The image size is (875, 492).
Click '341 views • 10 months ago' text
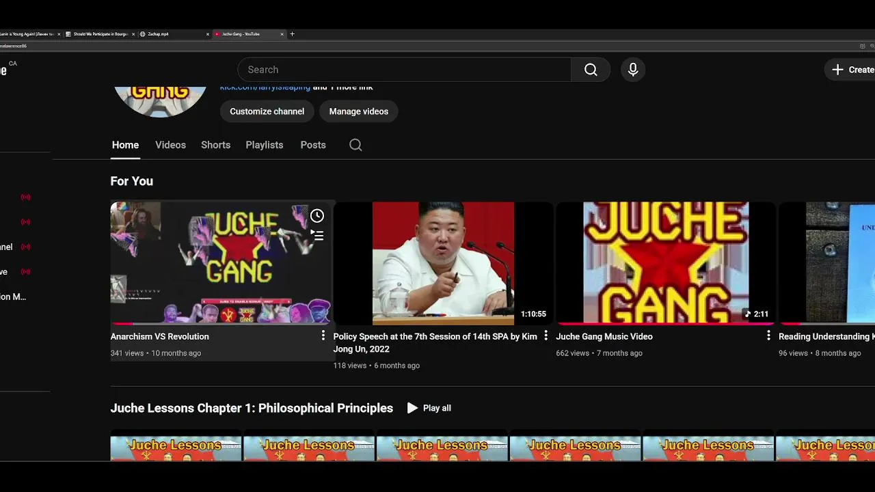tap(156, 353)
